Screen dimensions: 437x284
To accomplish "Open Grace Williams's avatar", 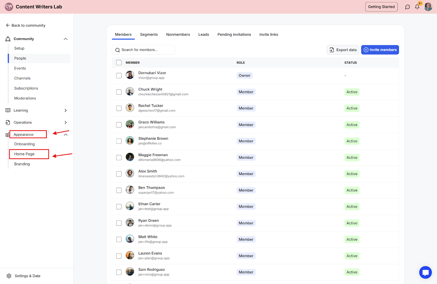I will (130, 124).
